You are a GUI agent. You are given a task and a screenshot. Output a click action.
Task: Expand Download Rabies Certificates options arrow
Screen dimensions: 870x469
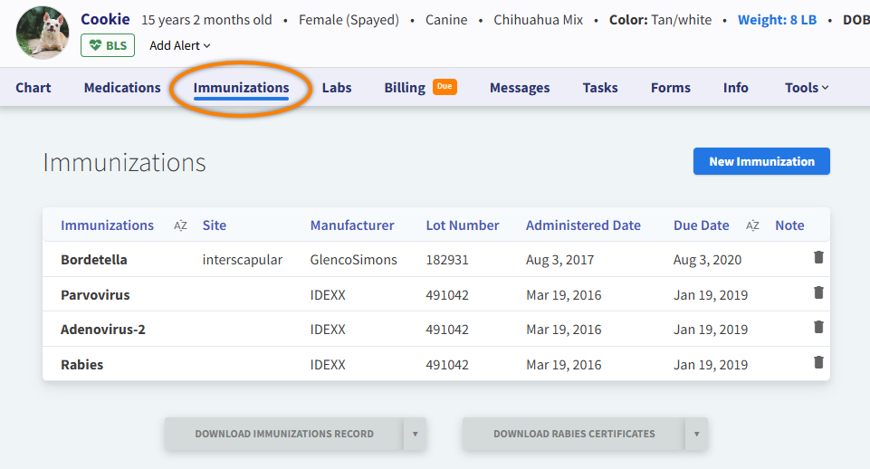pos(695,434)
